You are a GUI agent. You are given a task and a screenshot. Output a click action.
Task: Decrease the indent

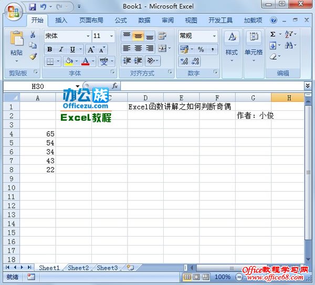127,61
